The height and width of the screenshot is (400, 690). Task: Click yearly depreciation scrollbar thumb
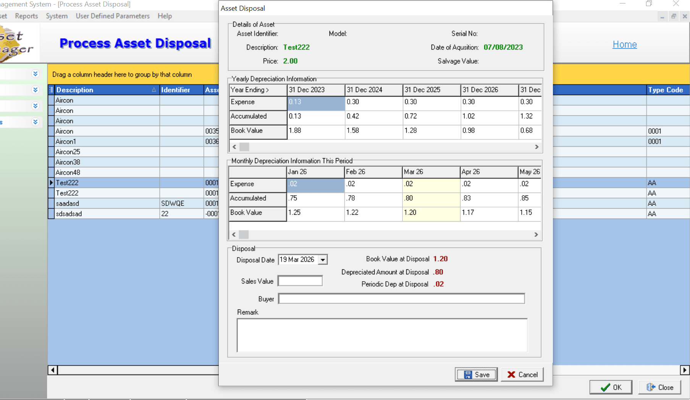click(x=244, y=147)
